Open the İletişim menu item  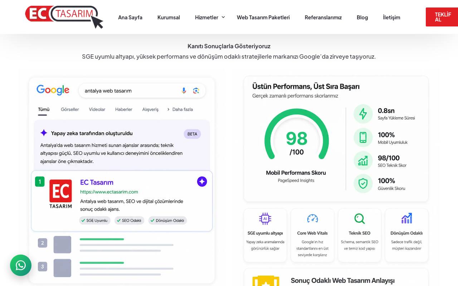point(391,17)
